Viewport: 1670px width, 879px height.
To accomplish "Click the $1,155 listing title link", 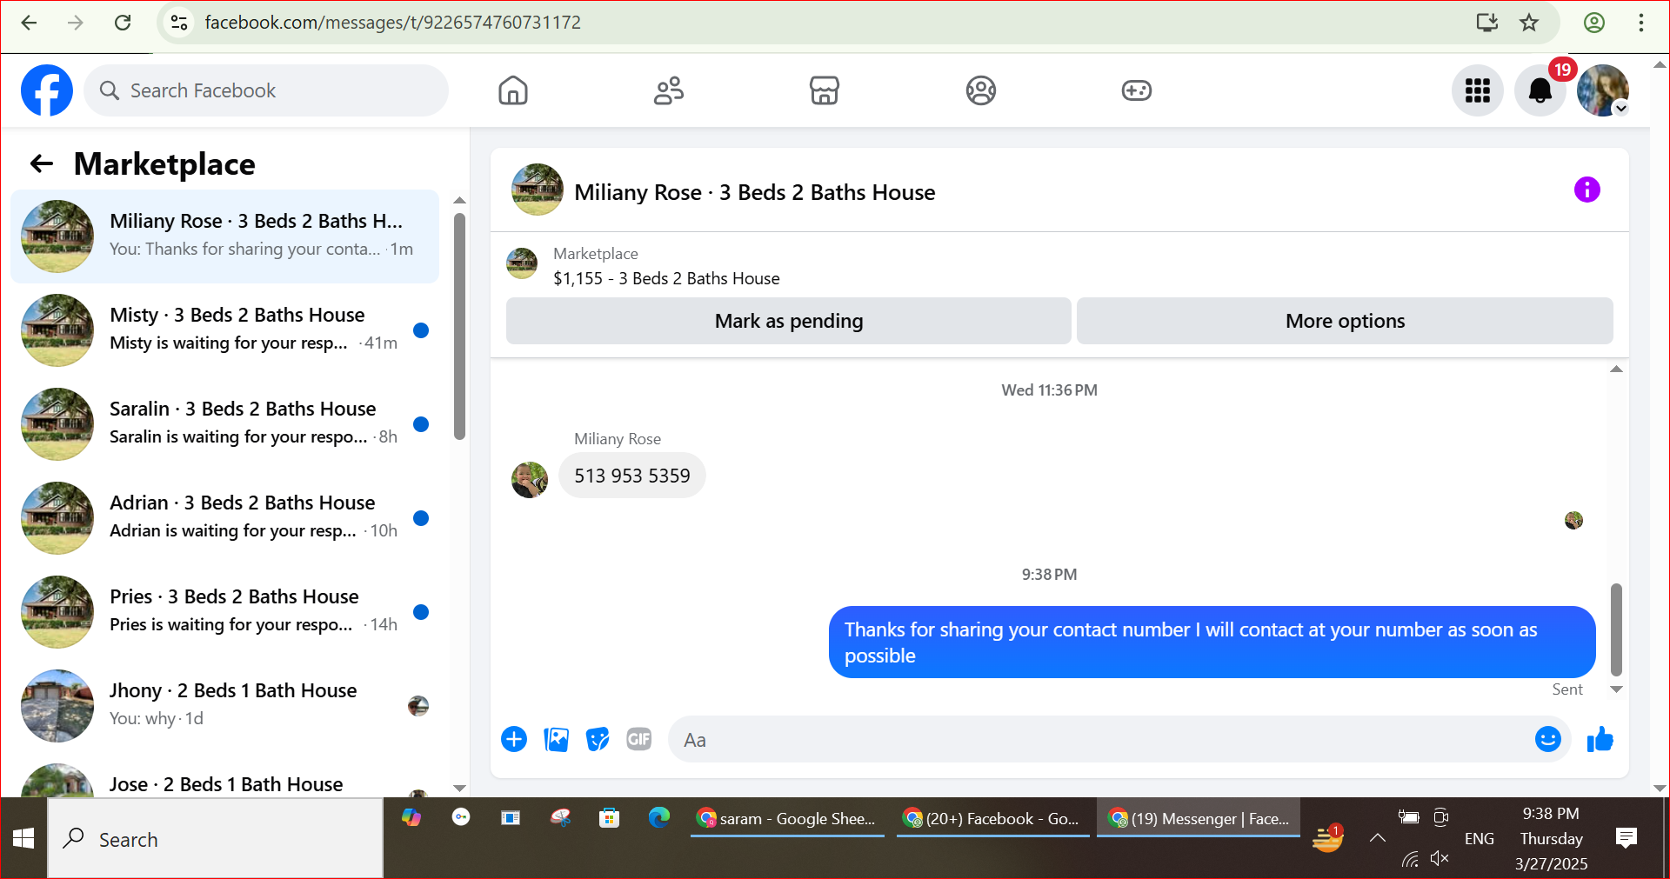I will pyautogui.click(x=666, y=278).
